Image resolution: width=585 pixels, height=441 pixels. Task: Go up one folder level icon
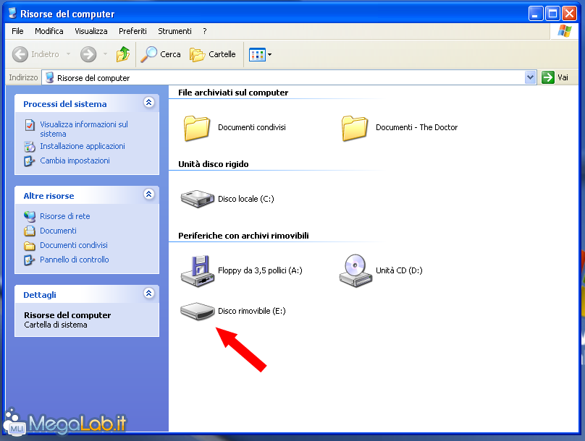click(x=123, y=54)
